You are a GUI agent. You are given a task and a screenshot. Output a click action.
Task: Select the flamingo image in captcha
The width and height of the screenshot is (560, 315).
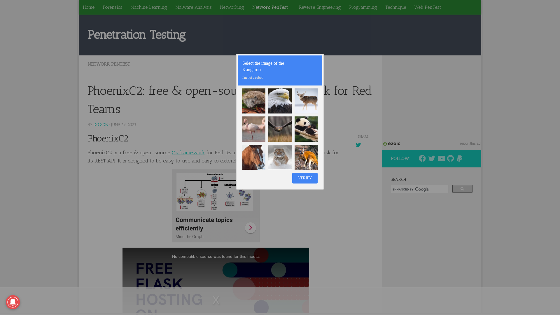point(254,129)
